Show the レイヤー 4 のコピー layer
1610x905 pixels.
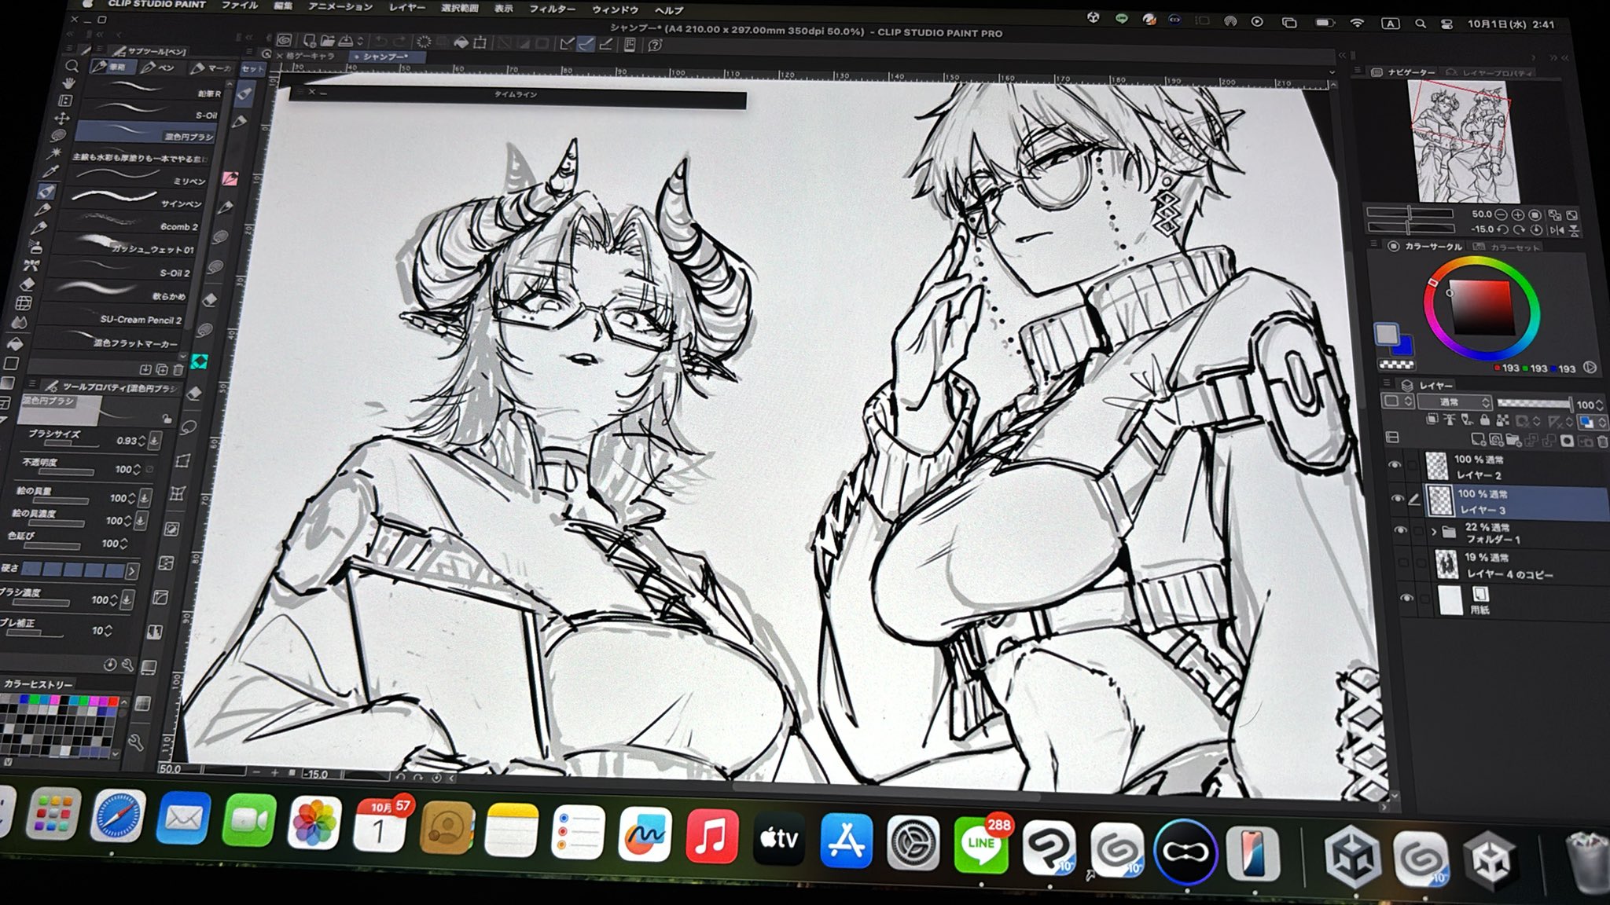pos(1403,562)
